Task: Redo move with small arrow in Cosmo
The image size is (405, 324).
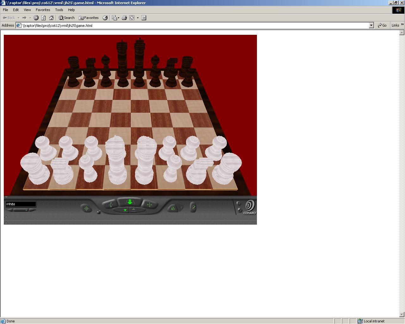Action: click(181, 208)
